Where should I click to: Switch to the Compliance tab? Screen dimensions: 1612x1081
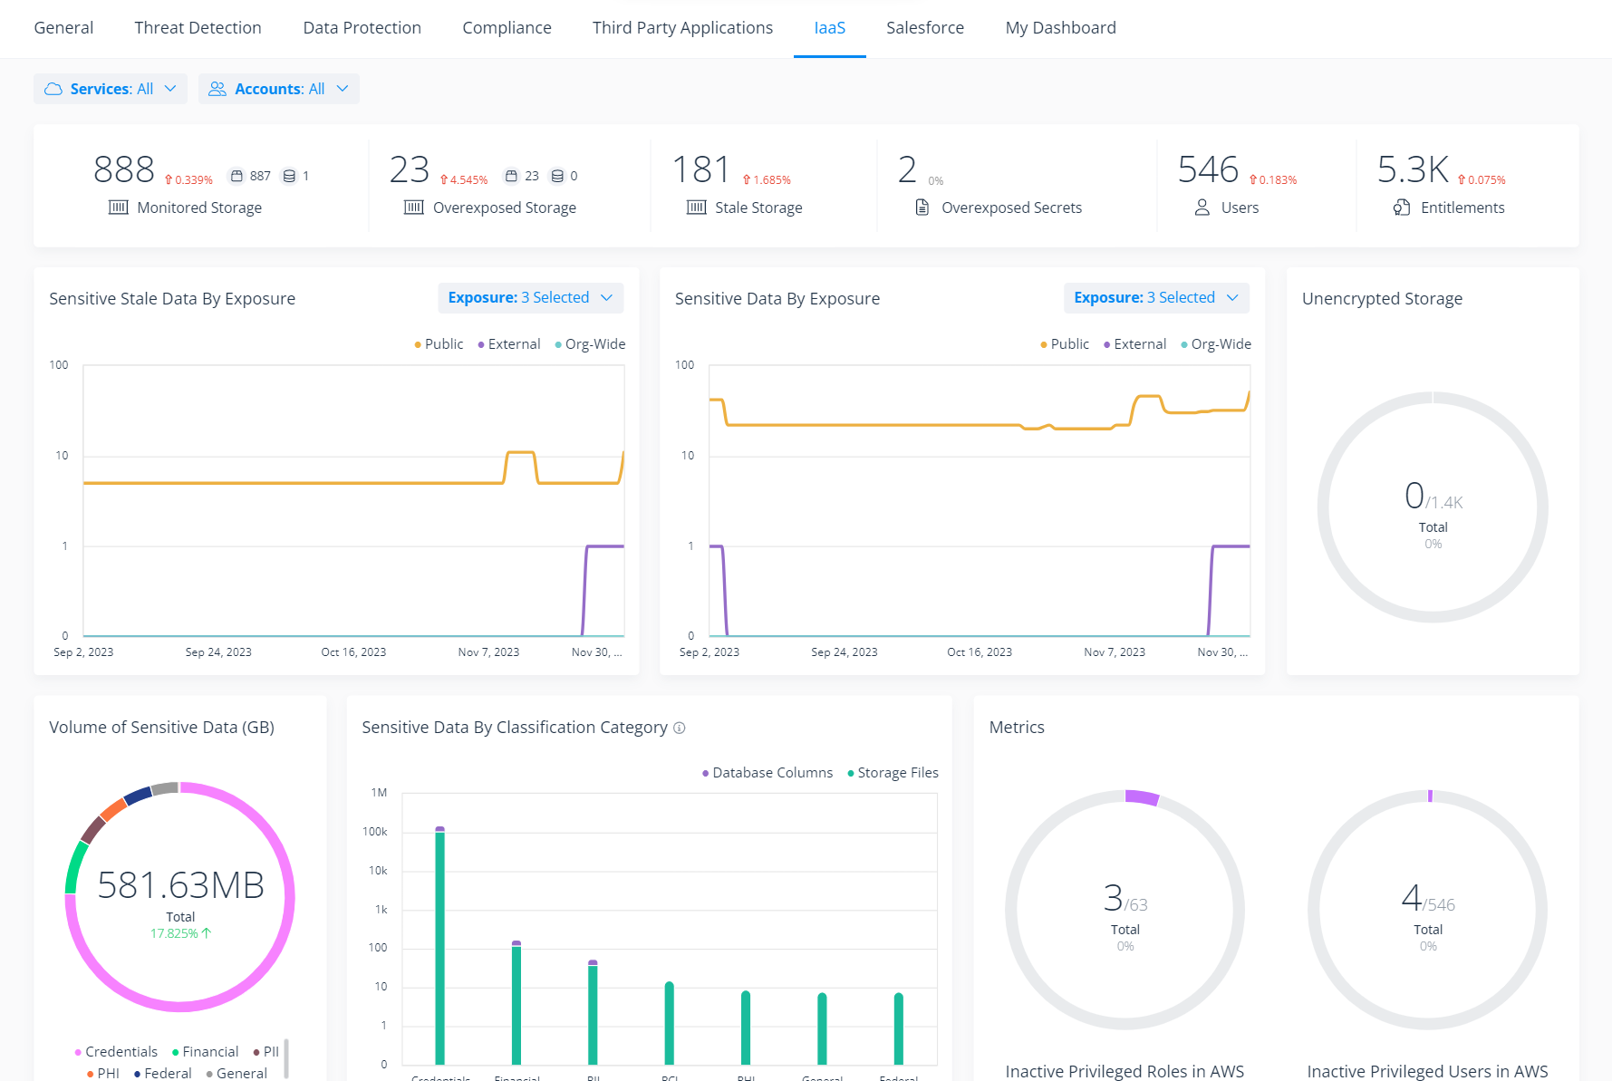point(507,27)
